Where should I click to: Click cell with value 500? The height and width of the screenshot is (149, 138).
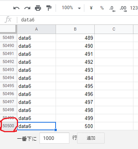(75, 126)
